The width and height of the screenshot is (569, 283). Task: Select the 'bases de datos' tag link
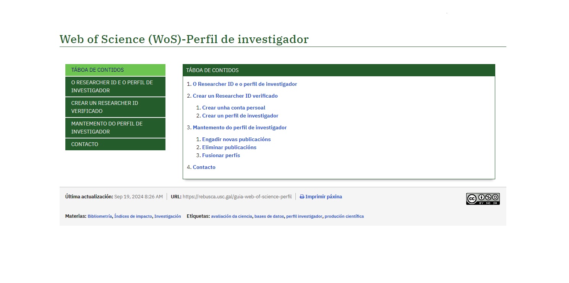pyautogui.click(x=269, y=216)
